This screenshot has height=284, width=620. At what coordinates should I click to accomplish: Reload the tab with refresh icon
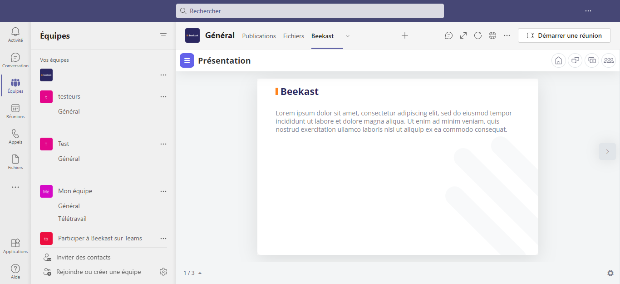click(x=478, y=35)
